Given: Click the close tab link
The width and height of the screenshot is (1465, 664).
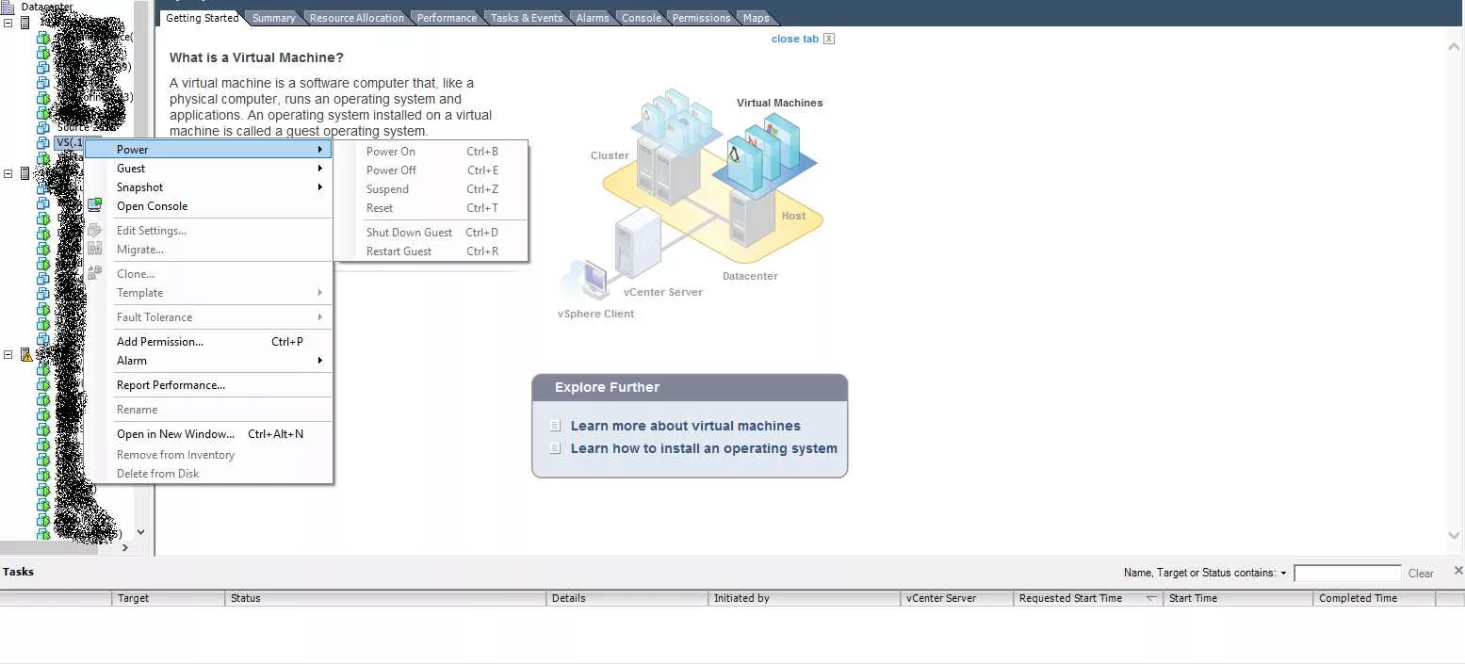Looking at the screenshot, I should click(x=794, y=39).
